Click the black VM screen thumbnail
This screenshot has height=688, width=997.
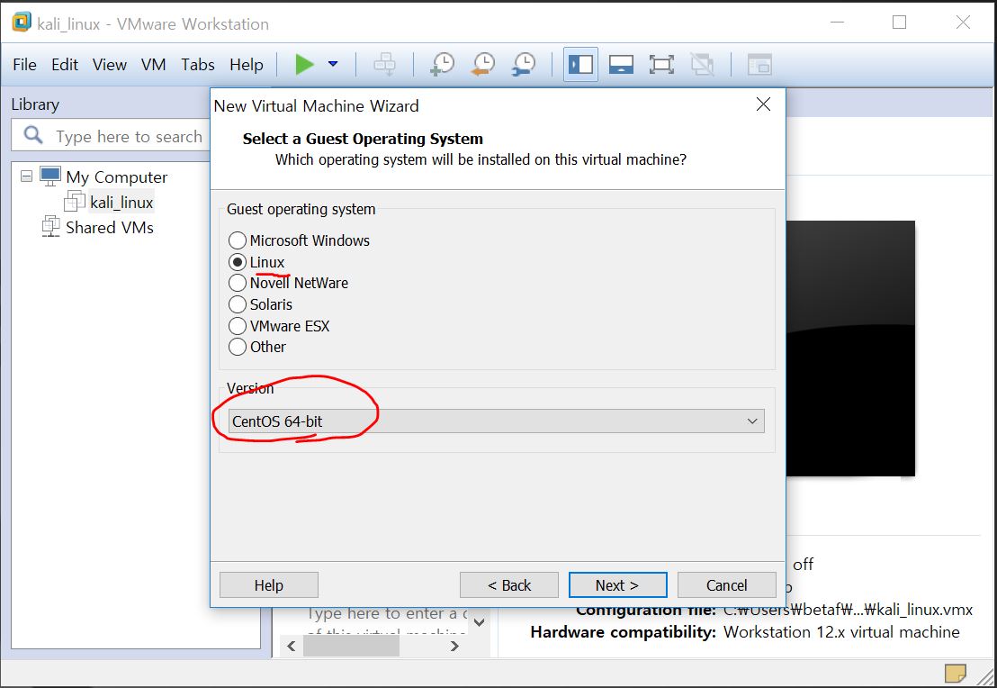click(850, 349)
